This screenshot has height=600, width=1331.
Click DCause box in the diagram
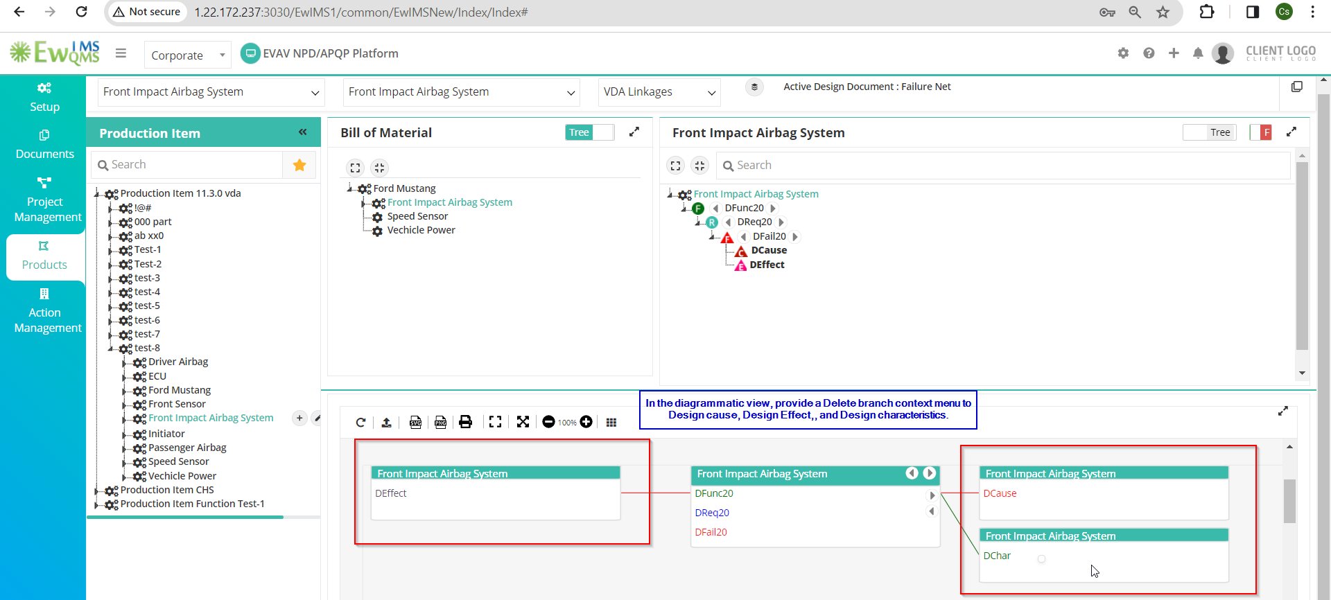coord(1104,493)
